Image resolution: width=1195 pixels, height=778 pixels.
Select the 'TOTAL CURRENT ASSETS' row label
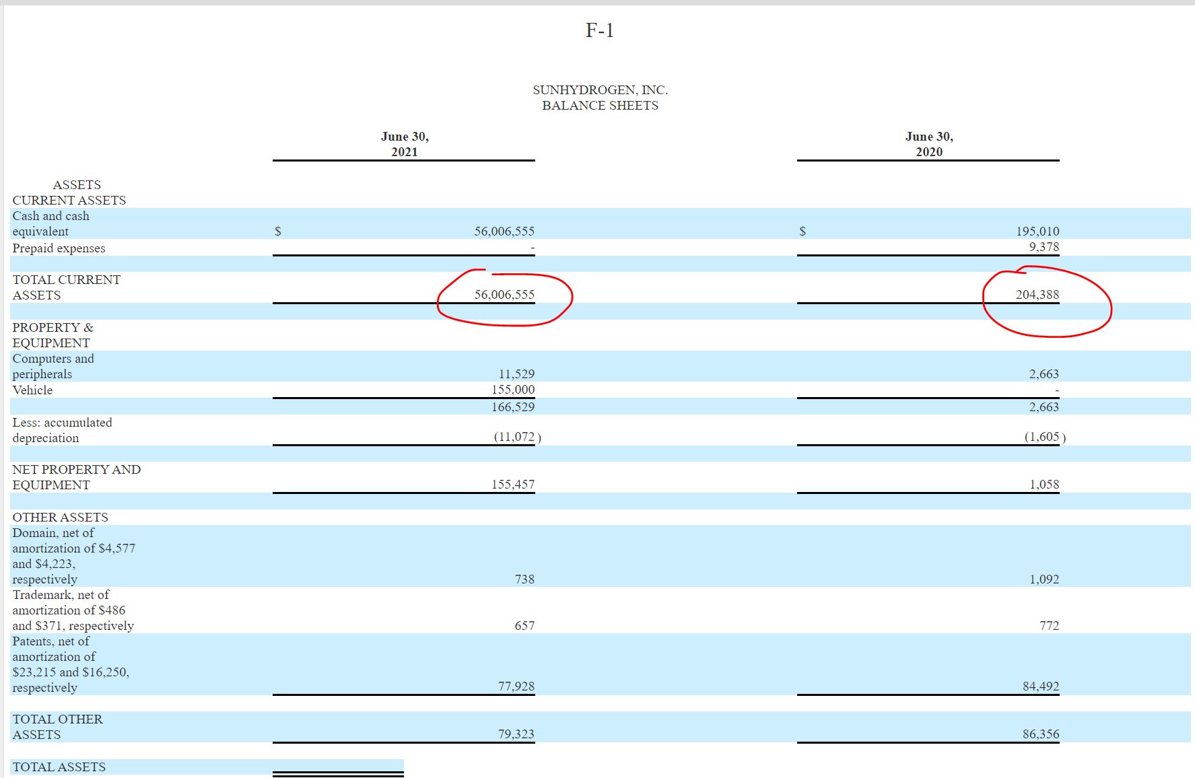pos(67,287)
